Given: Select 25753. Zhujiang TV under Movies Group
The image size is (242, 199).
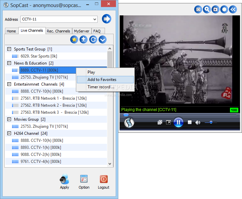Looking at the screenshot, I should 44,126.
